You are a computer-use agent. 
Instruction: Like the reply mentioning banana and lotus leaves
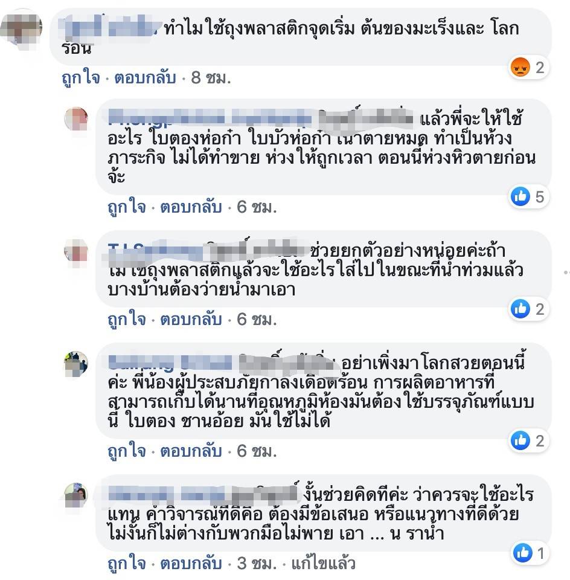pyautogui.click(x=126, y=207)
